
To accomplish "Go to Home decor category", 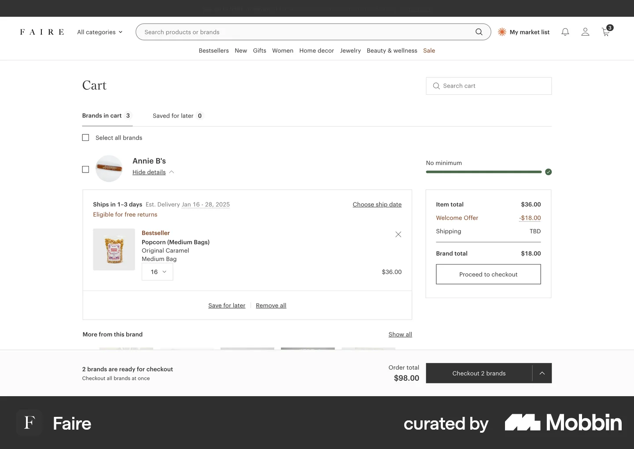I will pyautogui.click(x=317, y=51).
